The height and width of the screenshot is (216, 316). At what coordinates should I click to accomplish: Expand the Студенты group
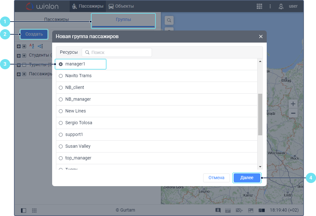(19, 56)
